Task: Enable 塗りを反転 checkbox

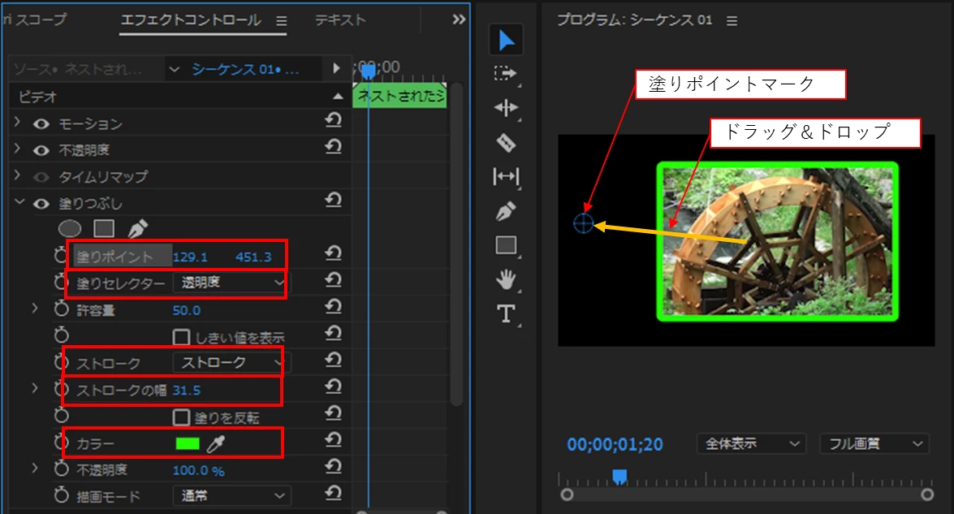Action: click(181, 417)
